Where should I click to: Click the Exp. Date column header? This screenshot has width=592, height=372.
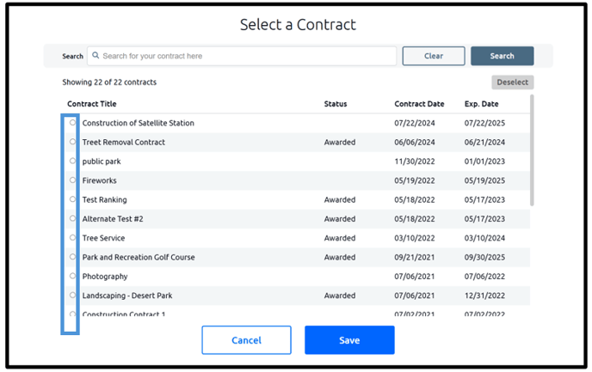click(481, 104)
